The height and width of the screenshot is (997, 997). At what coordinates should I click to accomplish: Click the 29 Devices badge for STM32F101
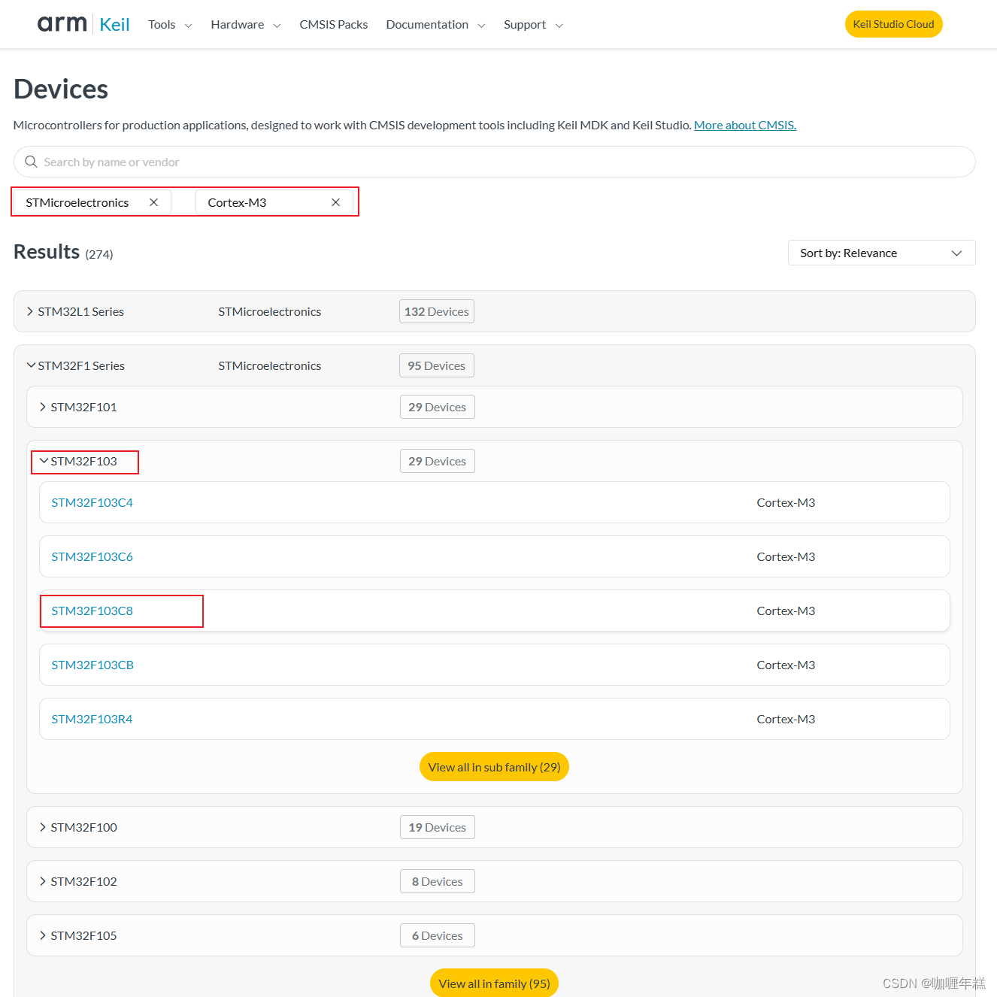click(x=438, y=407)
